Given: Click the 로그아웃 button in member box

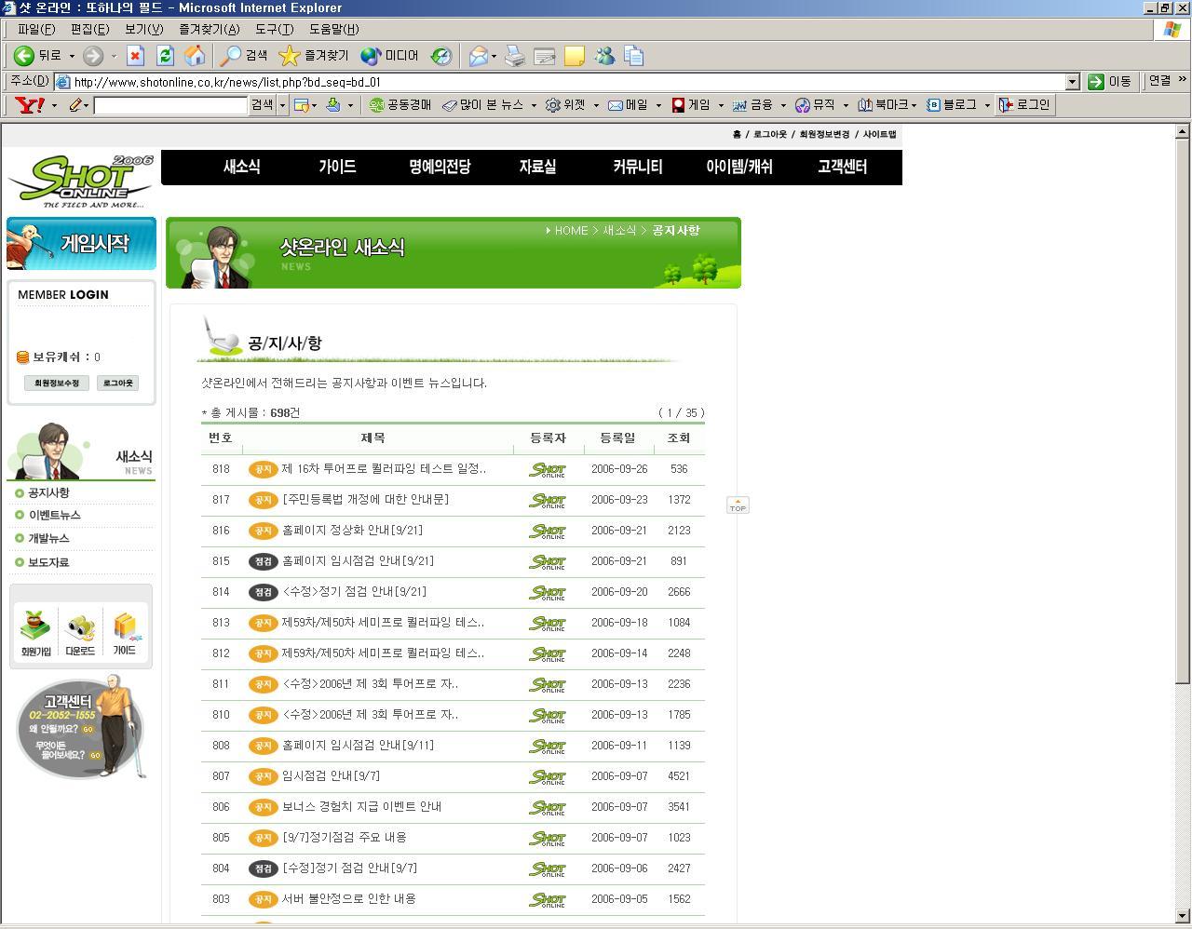Looking at the screenshot, I should click(118, 383).
